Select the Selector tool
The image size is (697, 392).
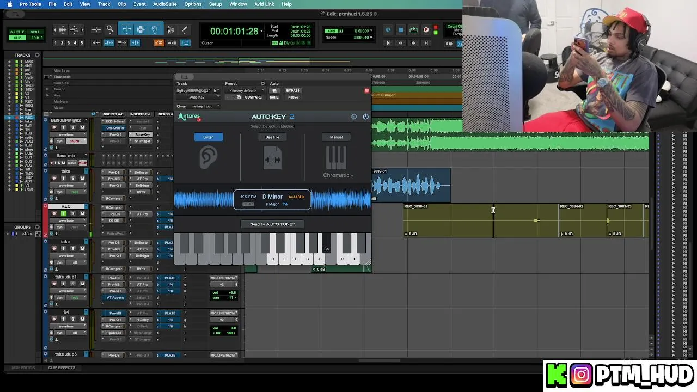coord(140,29)
